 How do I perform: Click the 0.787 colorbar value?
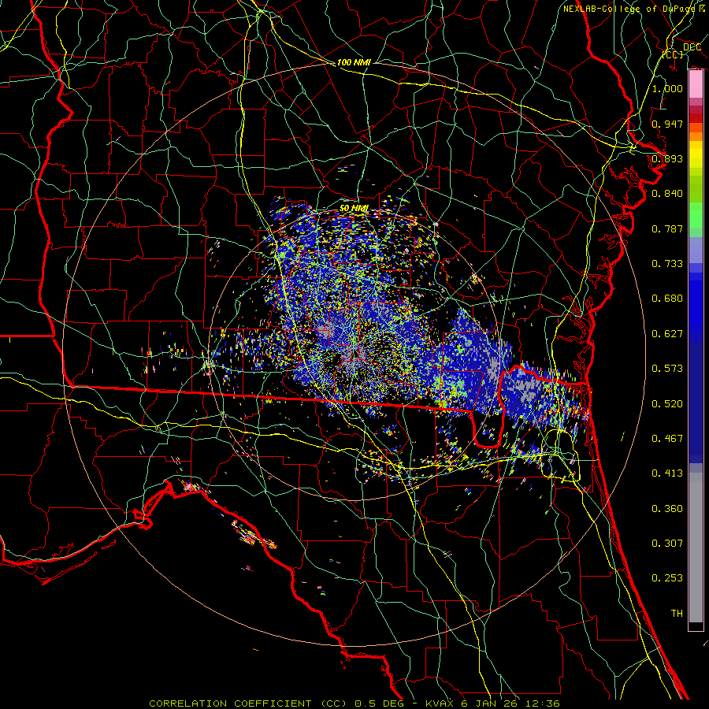tap(667, 228)
